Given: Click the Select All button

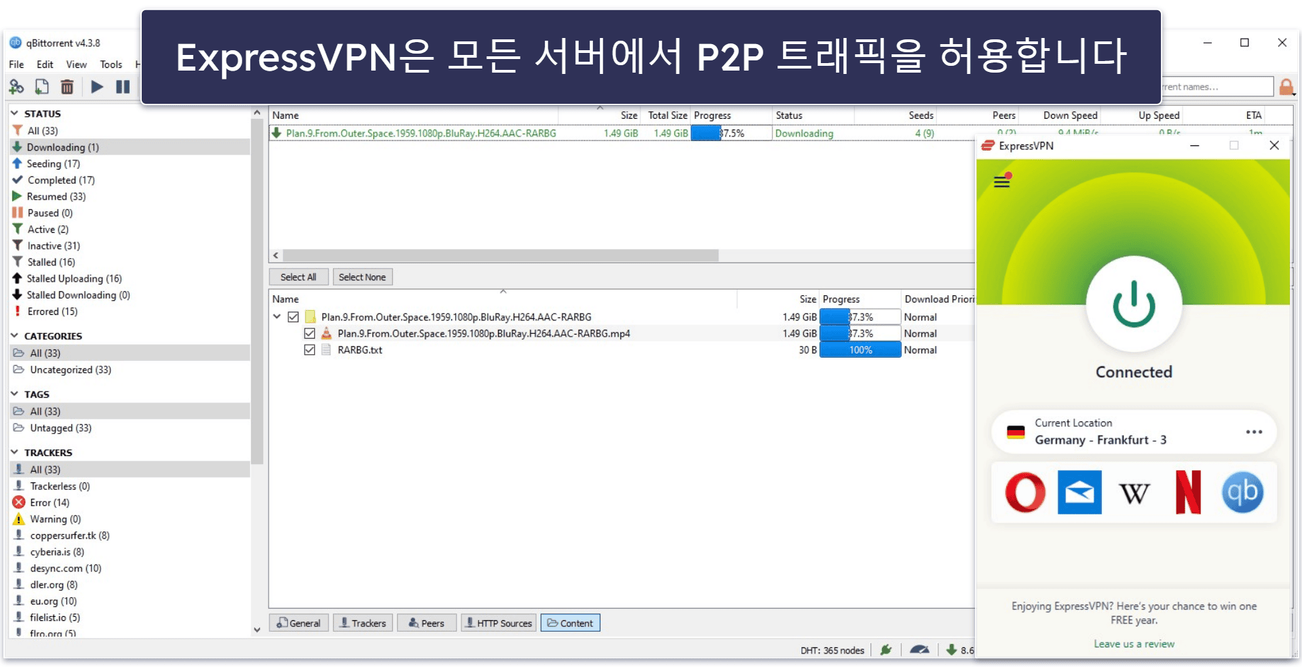Looking at the screenshot, I should coord(299,277).
